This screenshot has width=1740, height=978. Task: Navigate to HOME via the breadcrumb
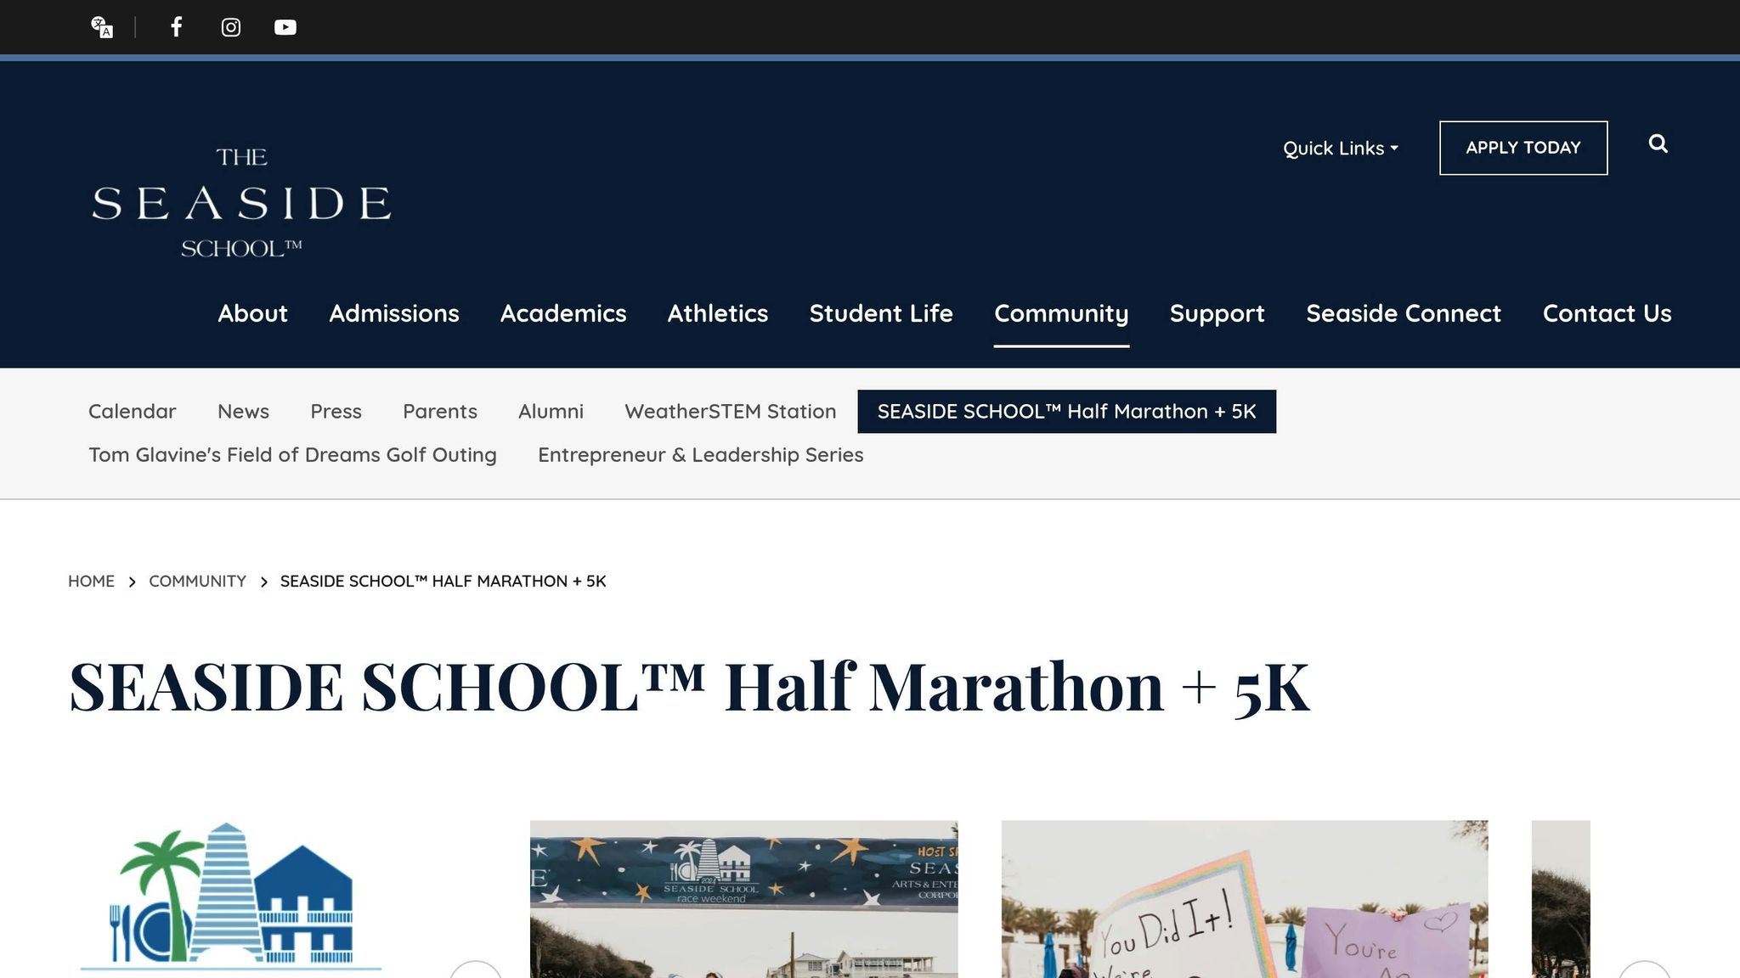coord(91,581)
